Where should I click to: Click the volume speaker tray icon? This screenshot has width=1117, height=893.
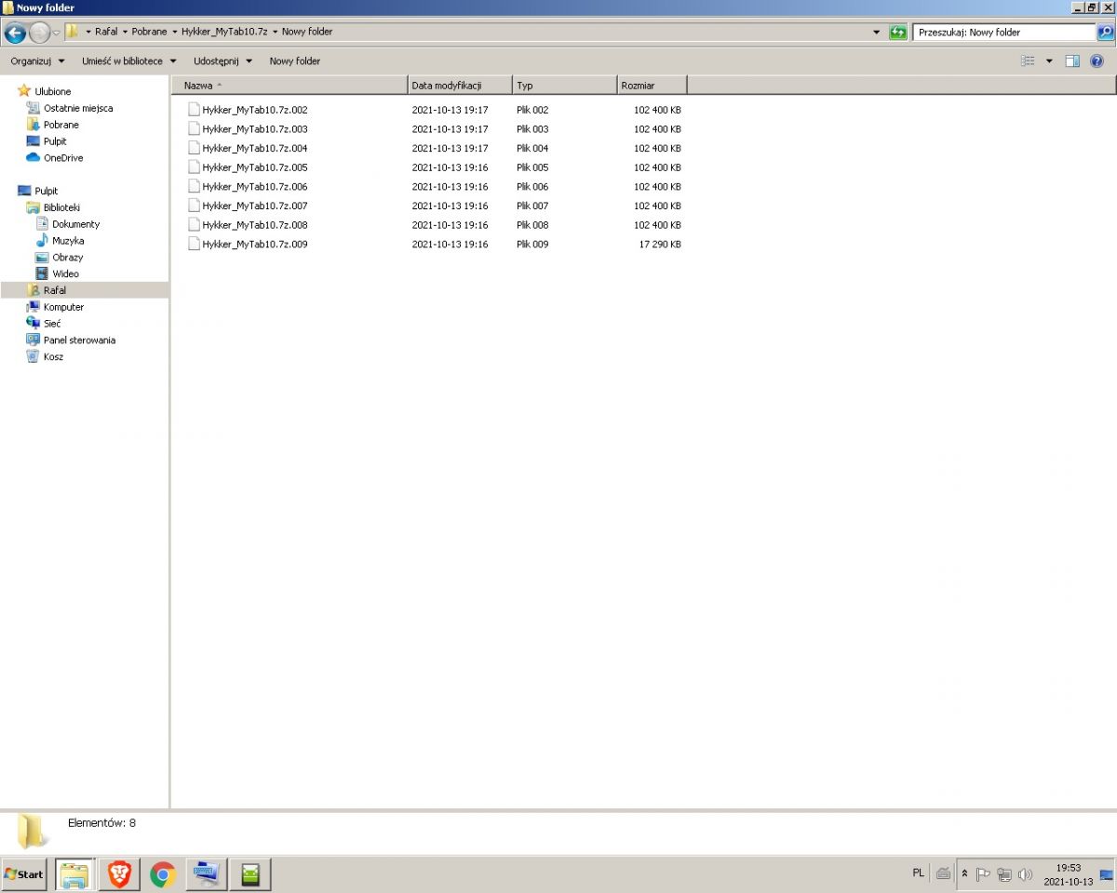pos(1026,874)
